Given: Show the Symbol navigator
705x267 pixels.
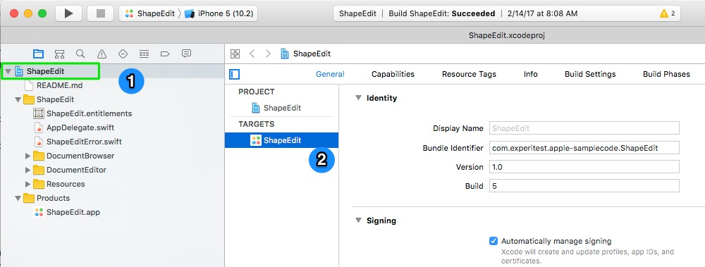Looking at the screenshot, I should 59,54.
